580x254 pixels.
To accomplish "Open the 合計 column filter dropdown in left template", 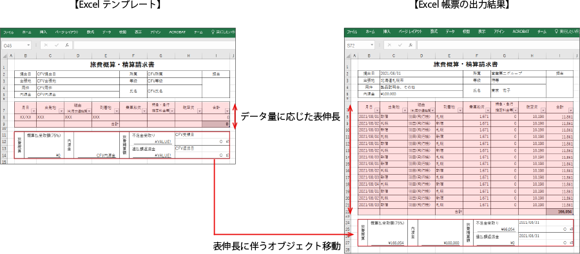I will pyautogui.click(x=226, y=110).
